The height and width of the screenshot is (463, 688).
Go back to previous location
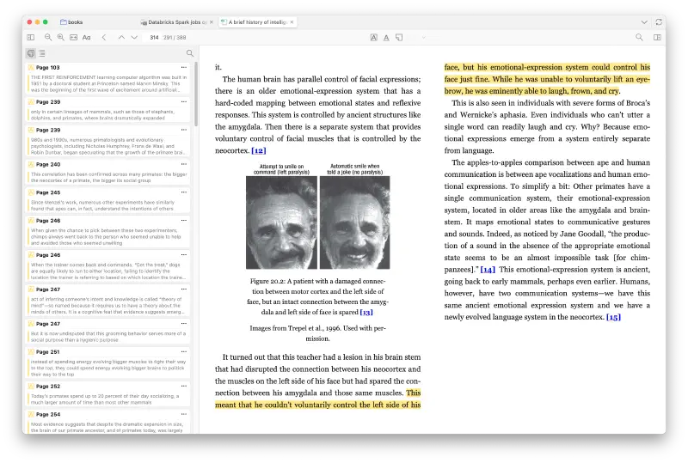104,38
